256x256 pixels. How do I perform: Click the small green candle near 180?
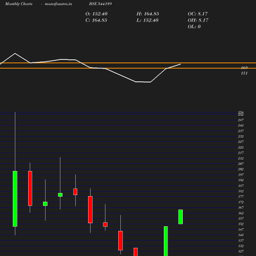click(60, 195)
